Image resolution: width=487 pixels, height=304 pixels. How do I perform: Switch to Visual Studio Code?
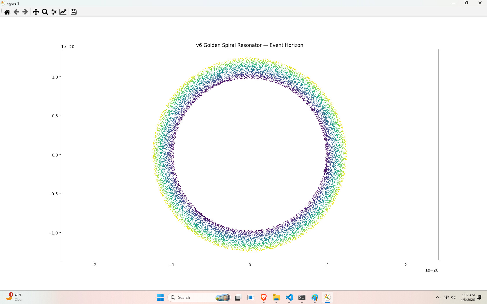(289, 297)
